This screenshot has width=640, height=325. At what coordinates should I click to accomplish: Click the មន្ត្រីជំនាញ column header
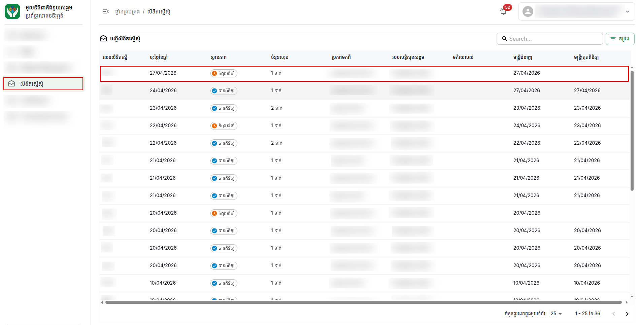click(523, 57)
